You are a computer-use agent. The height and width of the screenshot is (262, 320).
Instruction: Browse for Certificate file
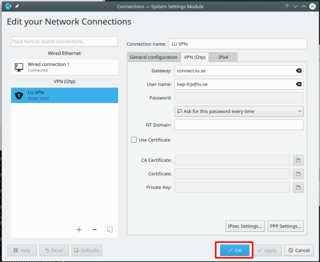(x=298, y=174)
